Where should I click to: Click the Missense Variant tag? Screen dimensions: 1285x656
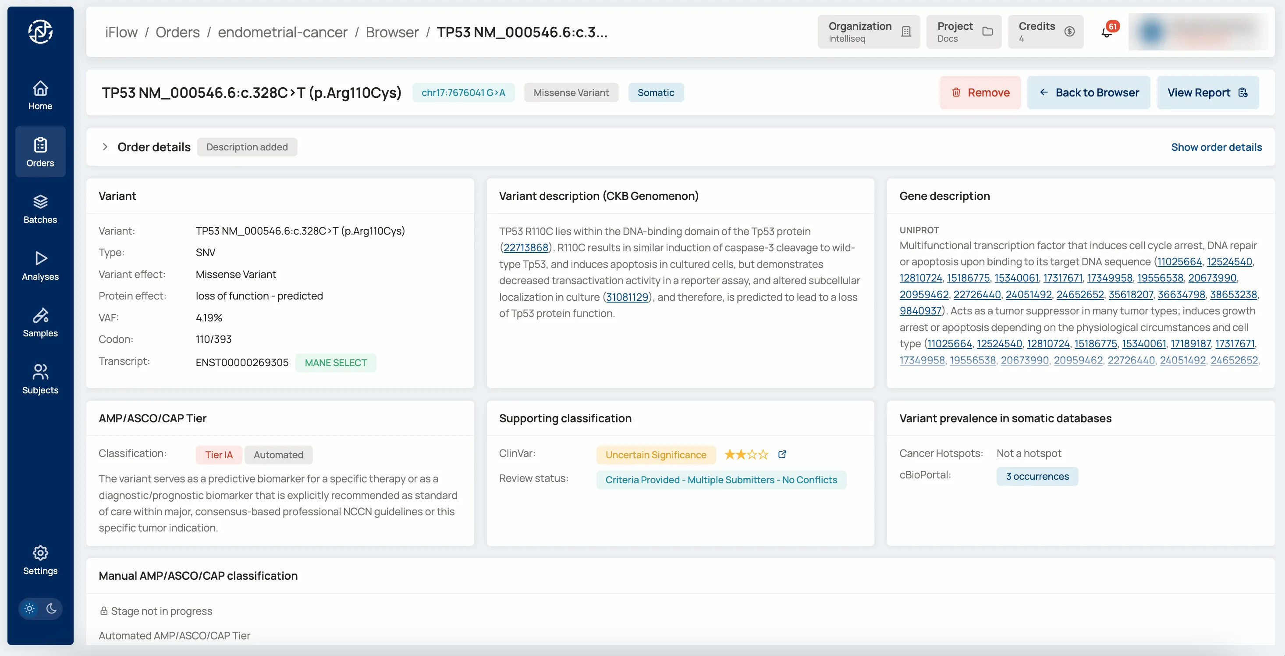click(x=571, y=93)
